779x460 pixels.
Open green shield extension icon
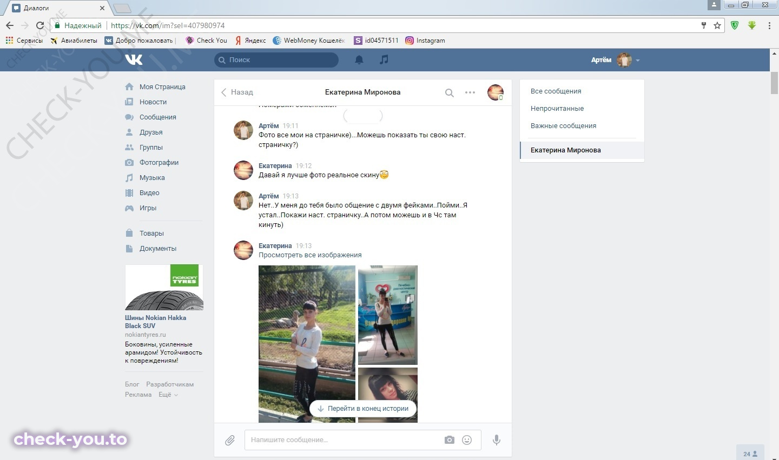735,25
